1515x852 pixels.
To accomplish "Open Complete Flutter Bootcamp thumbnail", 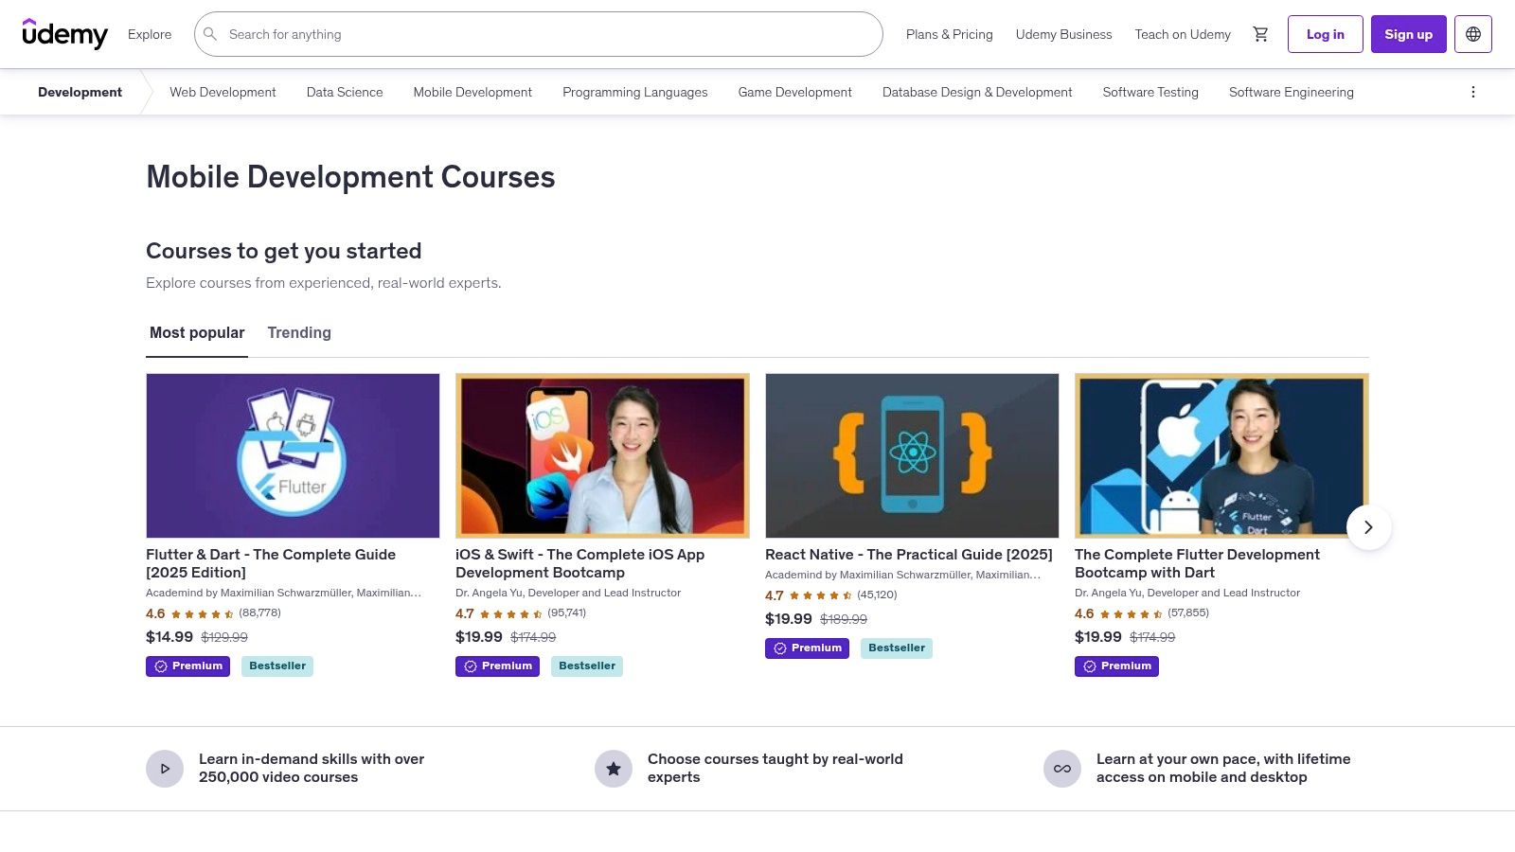I will click(1221, 455).
